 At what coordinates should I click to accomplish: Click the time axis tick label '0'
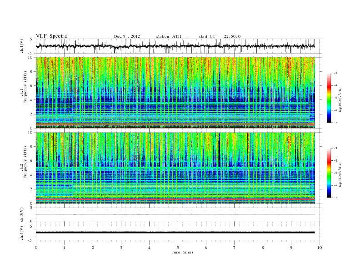point(36,248)
